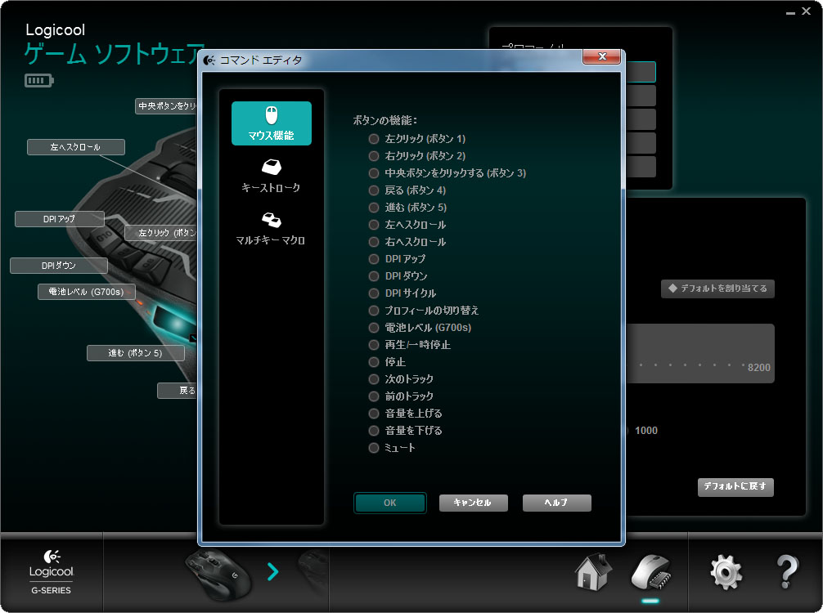Select the G700s mouse device thumbnail
The height and width of the screenshot is (613, 823).
pos(218,575)
